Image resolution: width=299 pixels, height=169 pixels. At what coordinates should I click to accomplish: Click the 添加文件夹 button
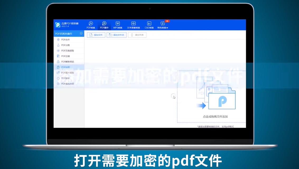(116, 35)
